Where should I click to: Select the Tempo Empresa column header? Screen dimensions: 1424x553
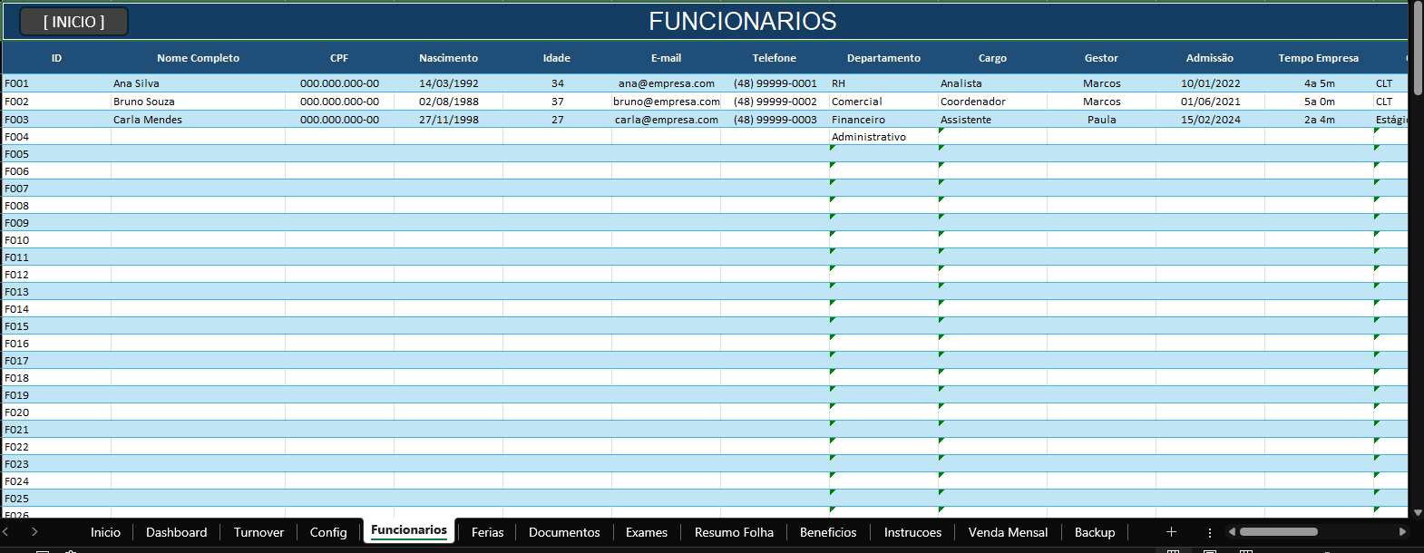(1319, 58)
